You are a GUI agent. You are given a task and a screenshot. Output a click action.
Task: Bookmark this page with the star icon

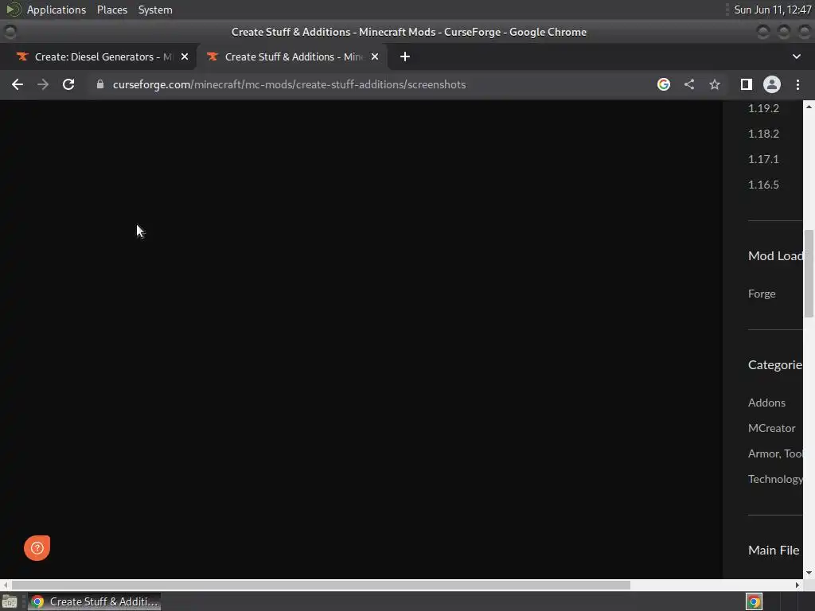click(715, 84)
